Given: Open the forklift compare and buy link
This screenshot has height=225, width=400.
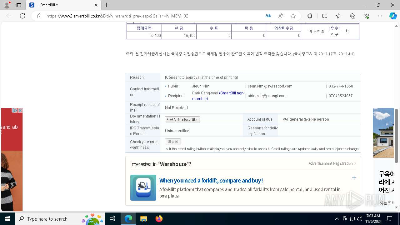Looking at the screenshot, I should click(x=211, y=181).
